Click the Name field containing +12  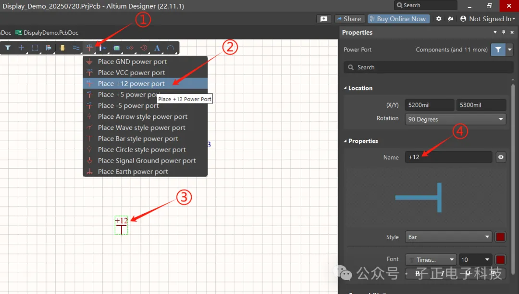pos(448,157)
